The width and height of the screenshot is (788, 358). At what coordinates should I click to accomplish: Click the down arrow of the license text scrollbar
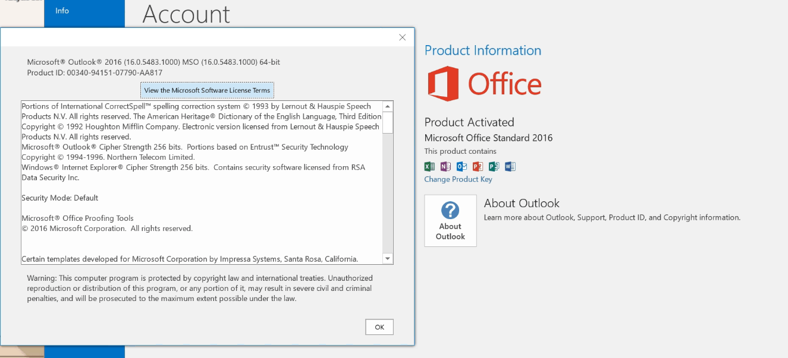[388, 258]
